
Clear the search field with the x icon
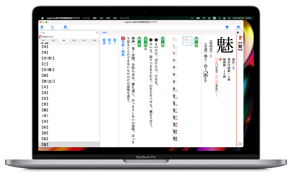pyautogui.click(x=97, y=32)
